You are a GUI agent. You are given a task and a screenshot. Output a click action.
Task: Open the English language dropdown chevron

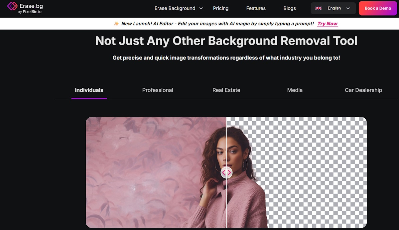click(x=348, y=8)
